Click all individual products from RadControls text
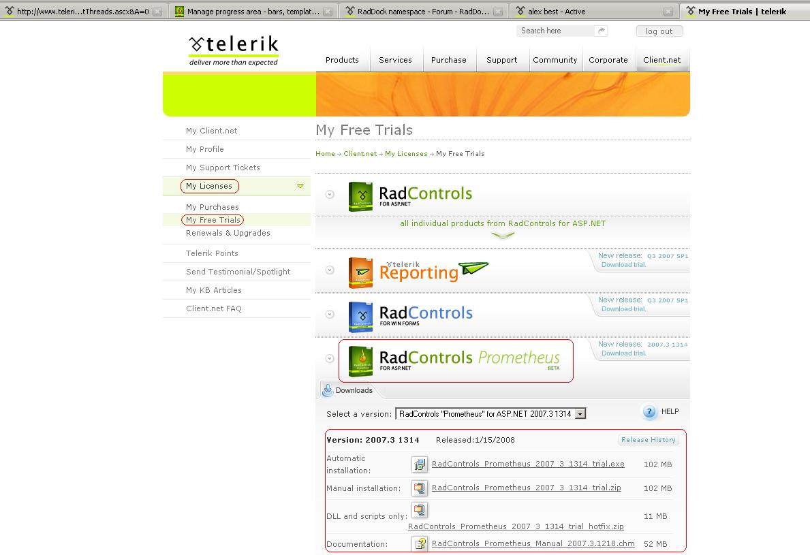Viewport: 810px width, 555px height. [x=503, y=223]
